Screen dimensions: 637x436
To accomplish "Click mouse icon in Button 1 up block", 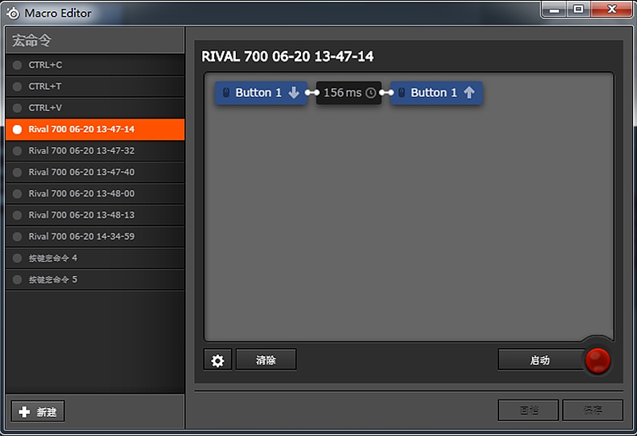I will coord(401,92).
